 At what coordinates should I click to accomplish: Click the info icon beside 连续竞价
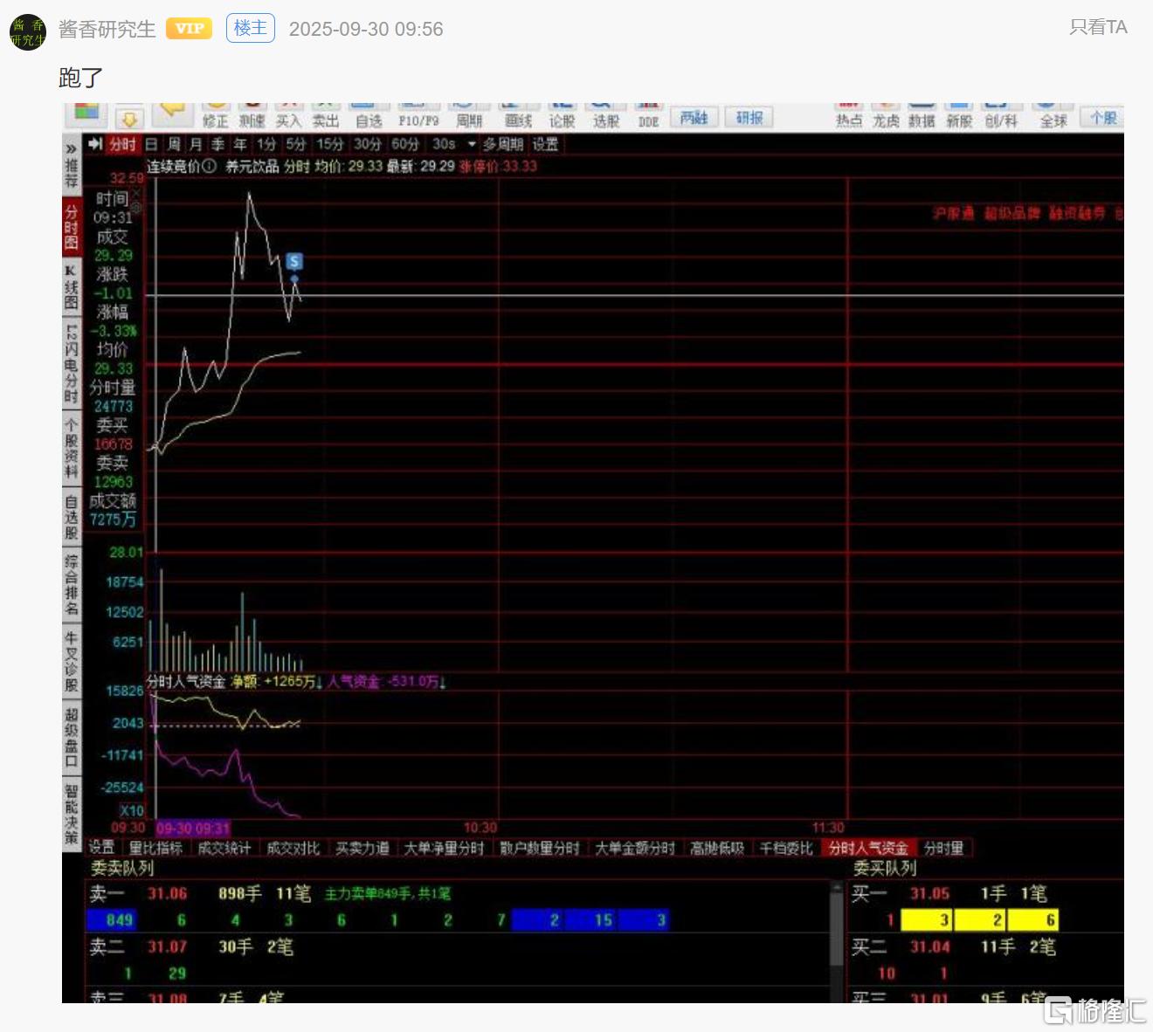(210, 166)
